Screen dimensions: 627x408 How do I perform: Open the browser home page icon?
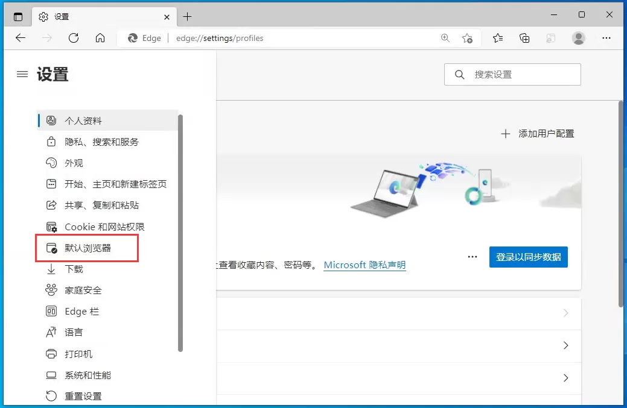(x=100, y=38)
